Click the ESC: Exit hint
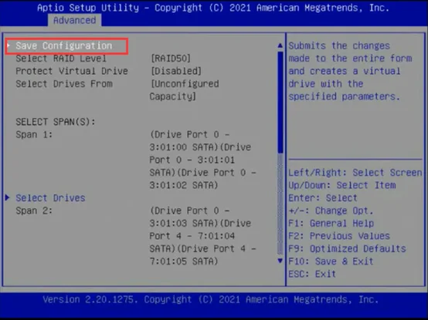 312,274
